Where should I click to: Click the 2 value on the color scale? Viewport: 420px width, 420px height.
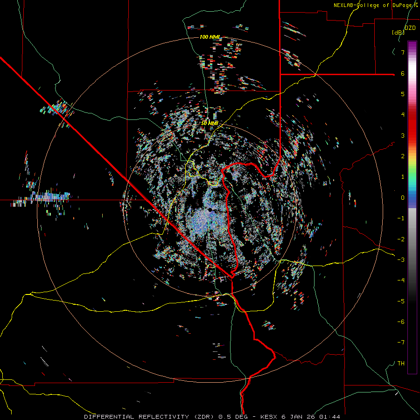(403, 156)
